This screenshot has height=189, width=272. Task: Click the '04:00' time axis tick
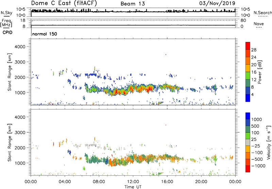coord(65,182)
